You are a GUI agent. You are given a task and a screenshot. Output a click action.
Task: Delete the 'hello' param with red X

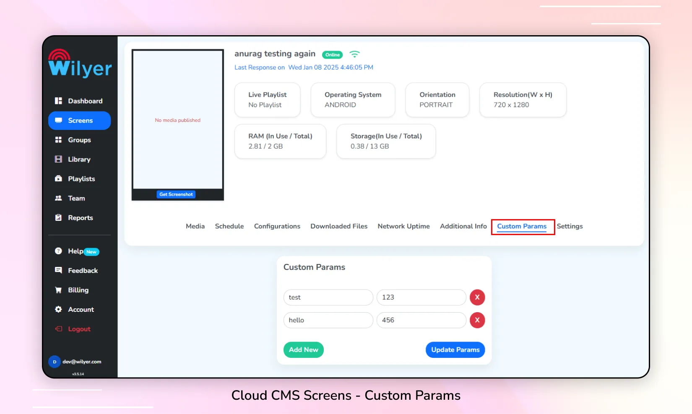pyautogui.click(x=477, y=320)
